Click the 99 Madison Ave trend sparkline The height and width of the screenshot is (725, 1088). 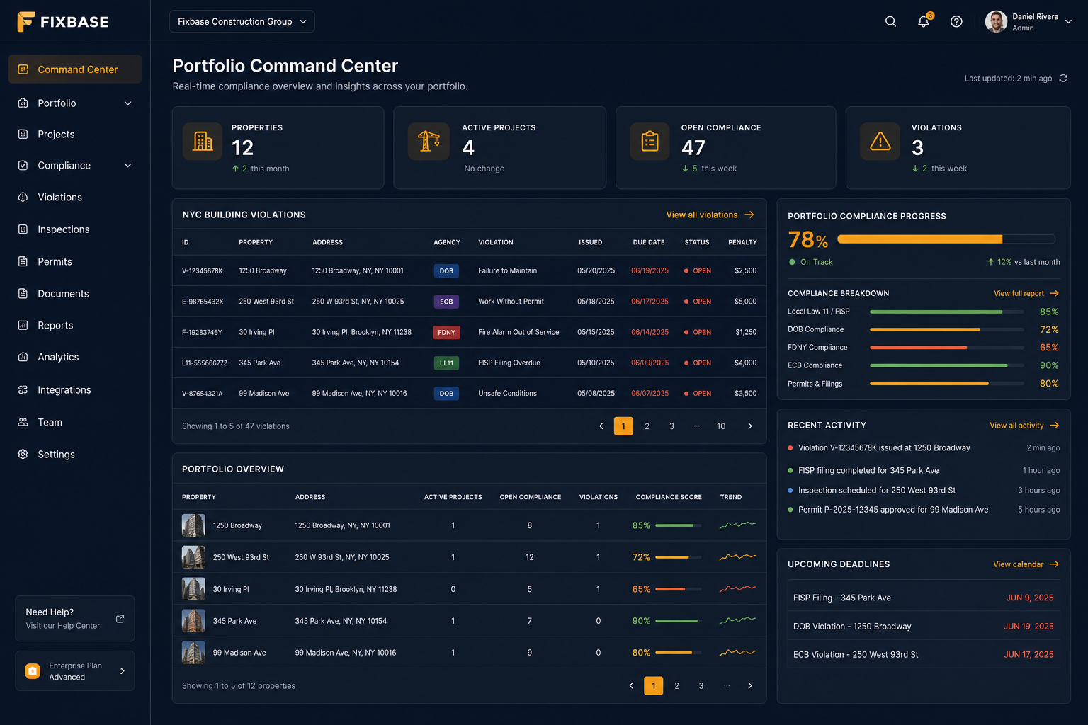(x=737, y=653)
